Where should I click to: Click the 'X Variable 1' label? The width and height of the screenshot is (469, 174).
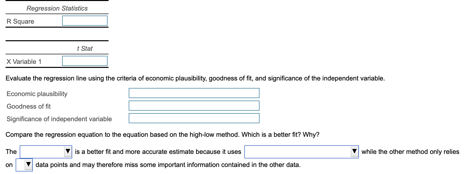coord(24,61)
